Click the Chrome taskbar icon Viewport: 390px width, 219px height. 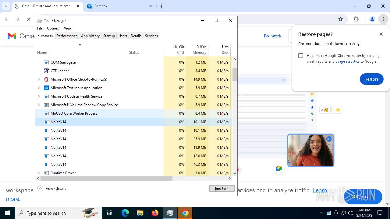click(x=185, y=213)
